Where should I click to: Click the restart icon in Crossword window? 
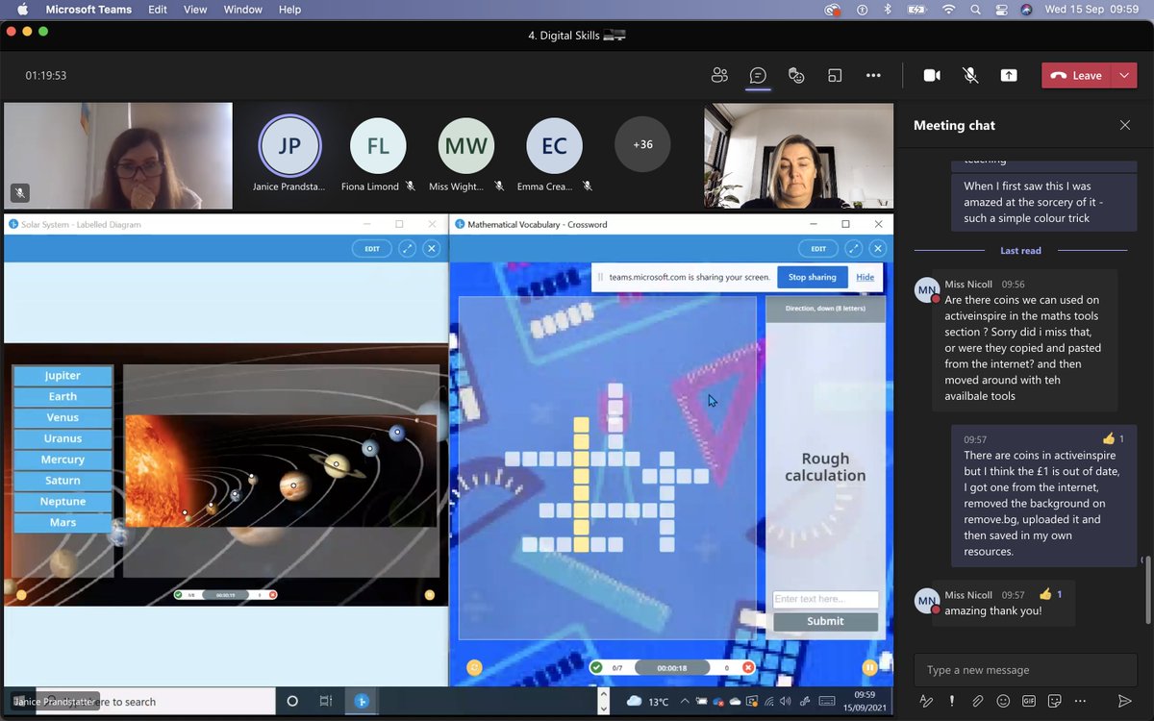tap(474, 667)
